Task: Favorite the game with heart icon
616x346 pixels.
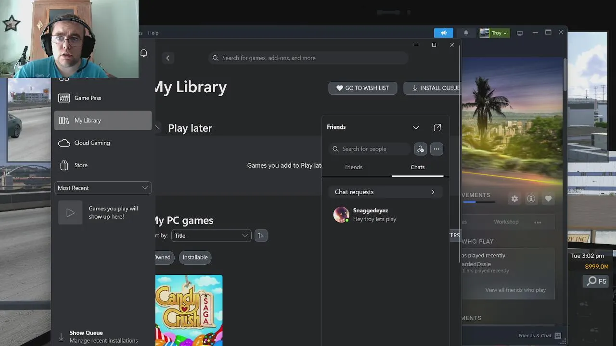Action: (548, 198)
